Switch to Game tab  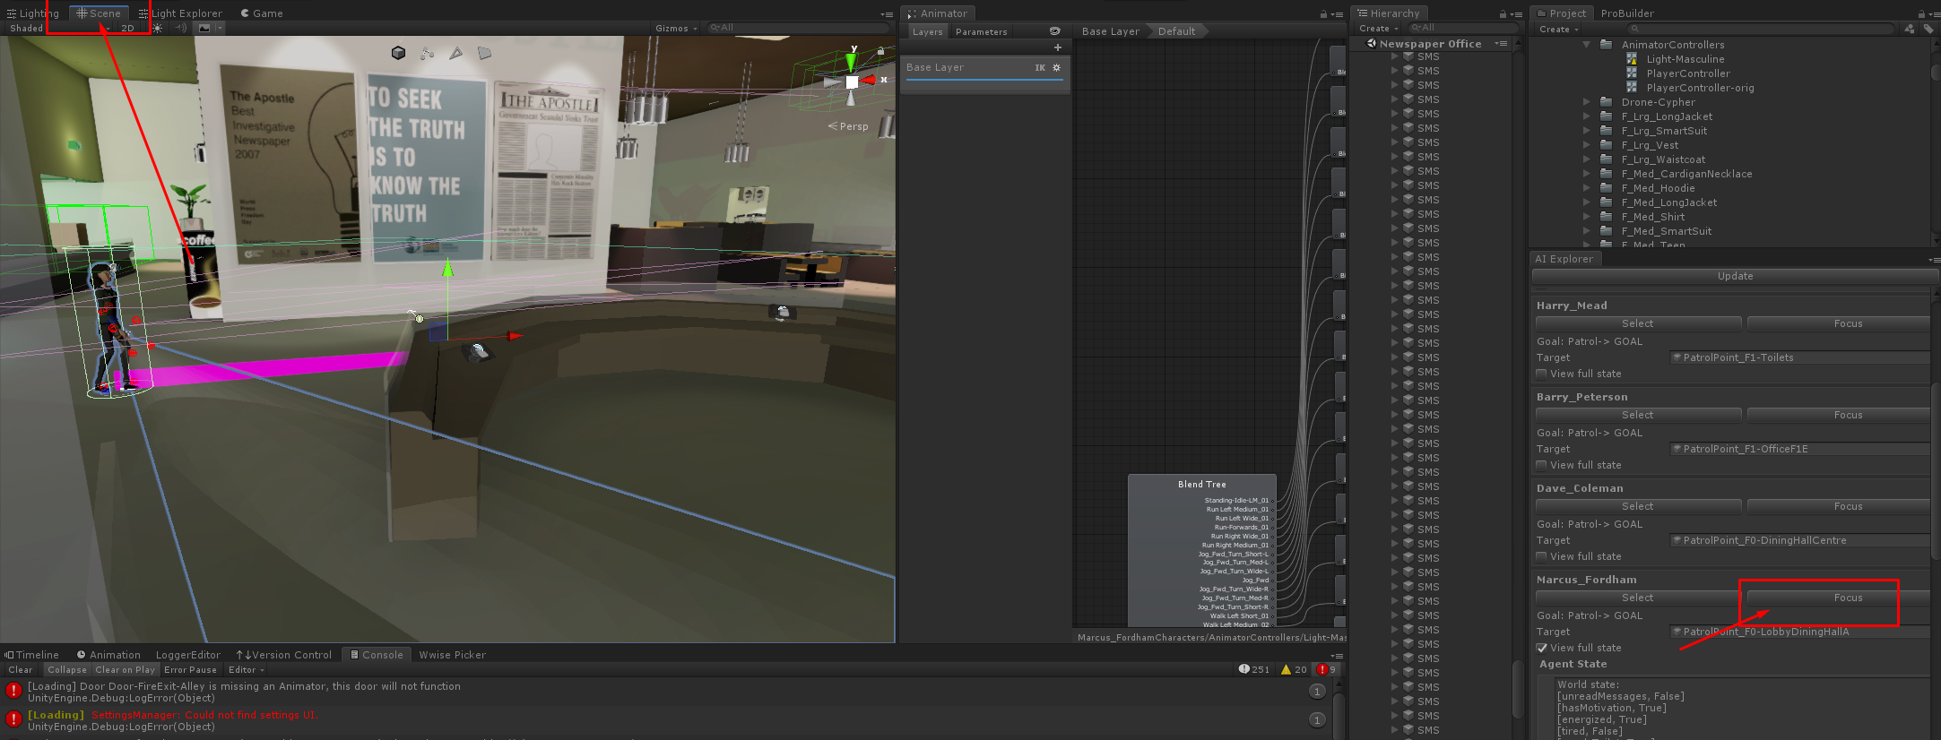[x=262, y=13]
